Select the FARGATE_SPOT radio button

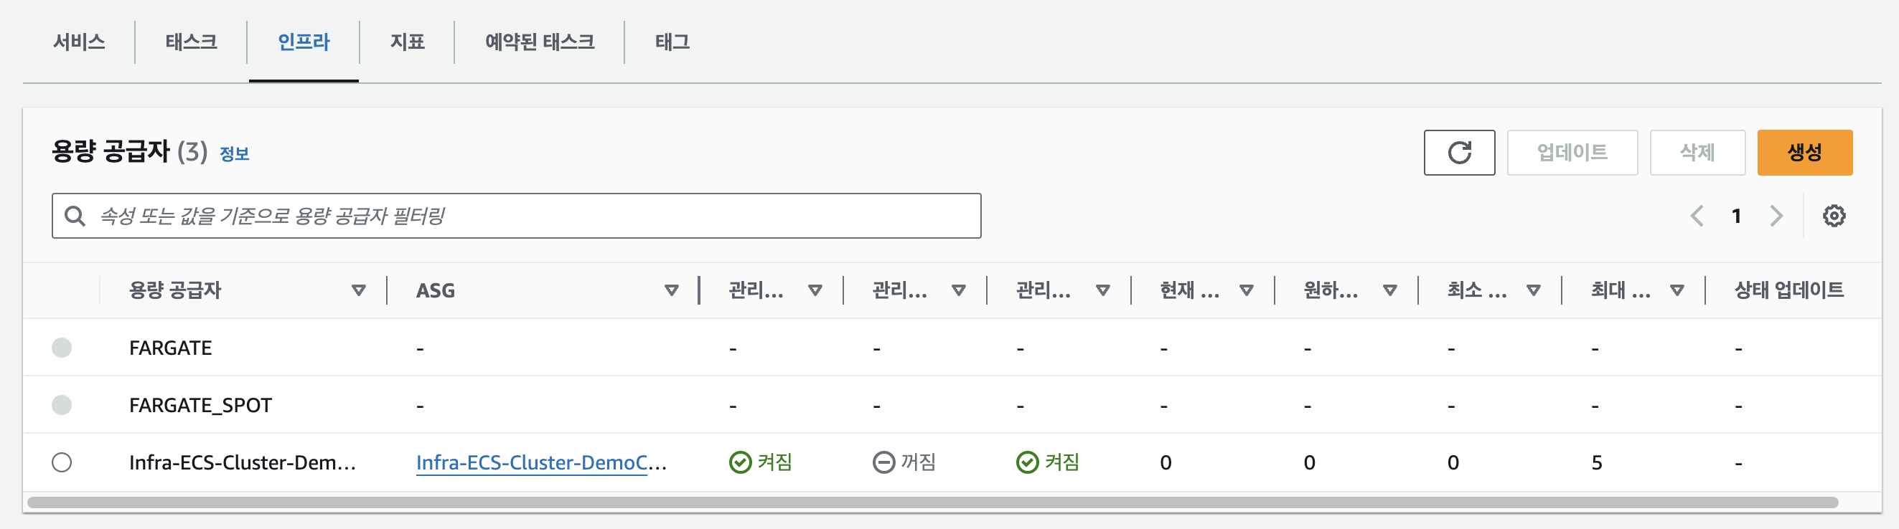(x=62, y=404)
